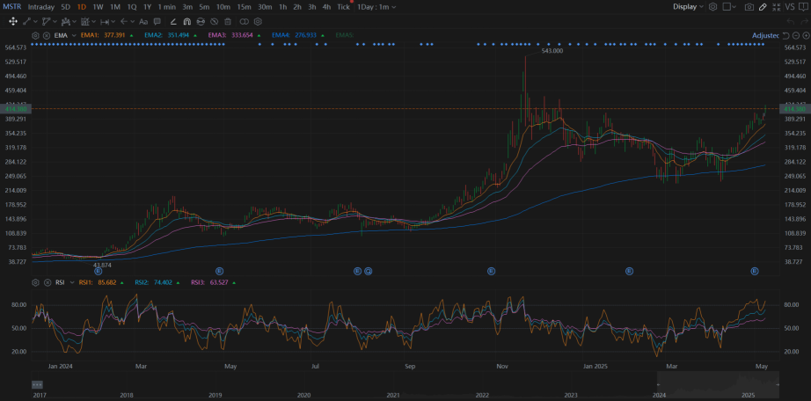Open the Display dropdown menu
Screen dimensions: 811x401
click(x=689, y=7)
